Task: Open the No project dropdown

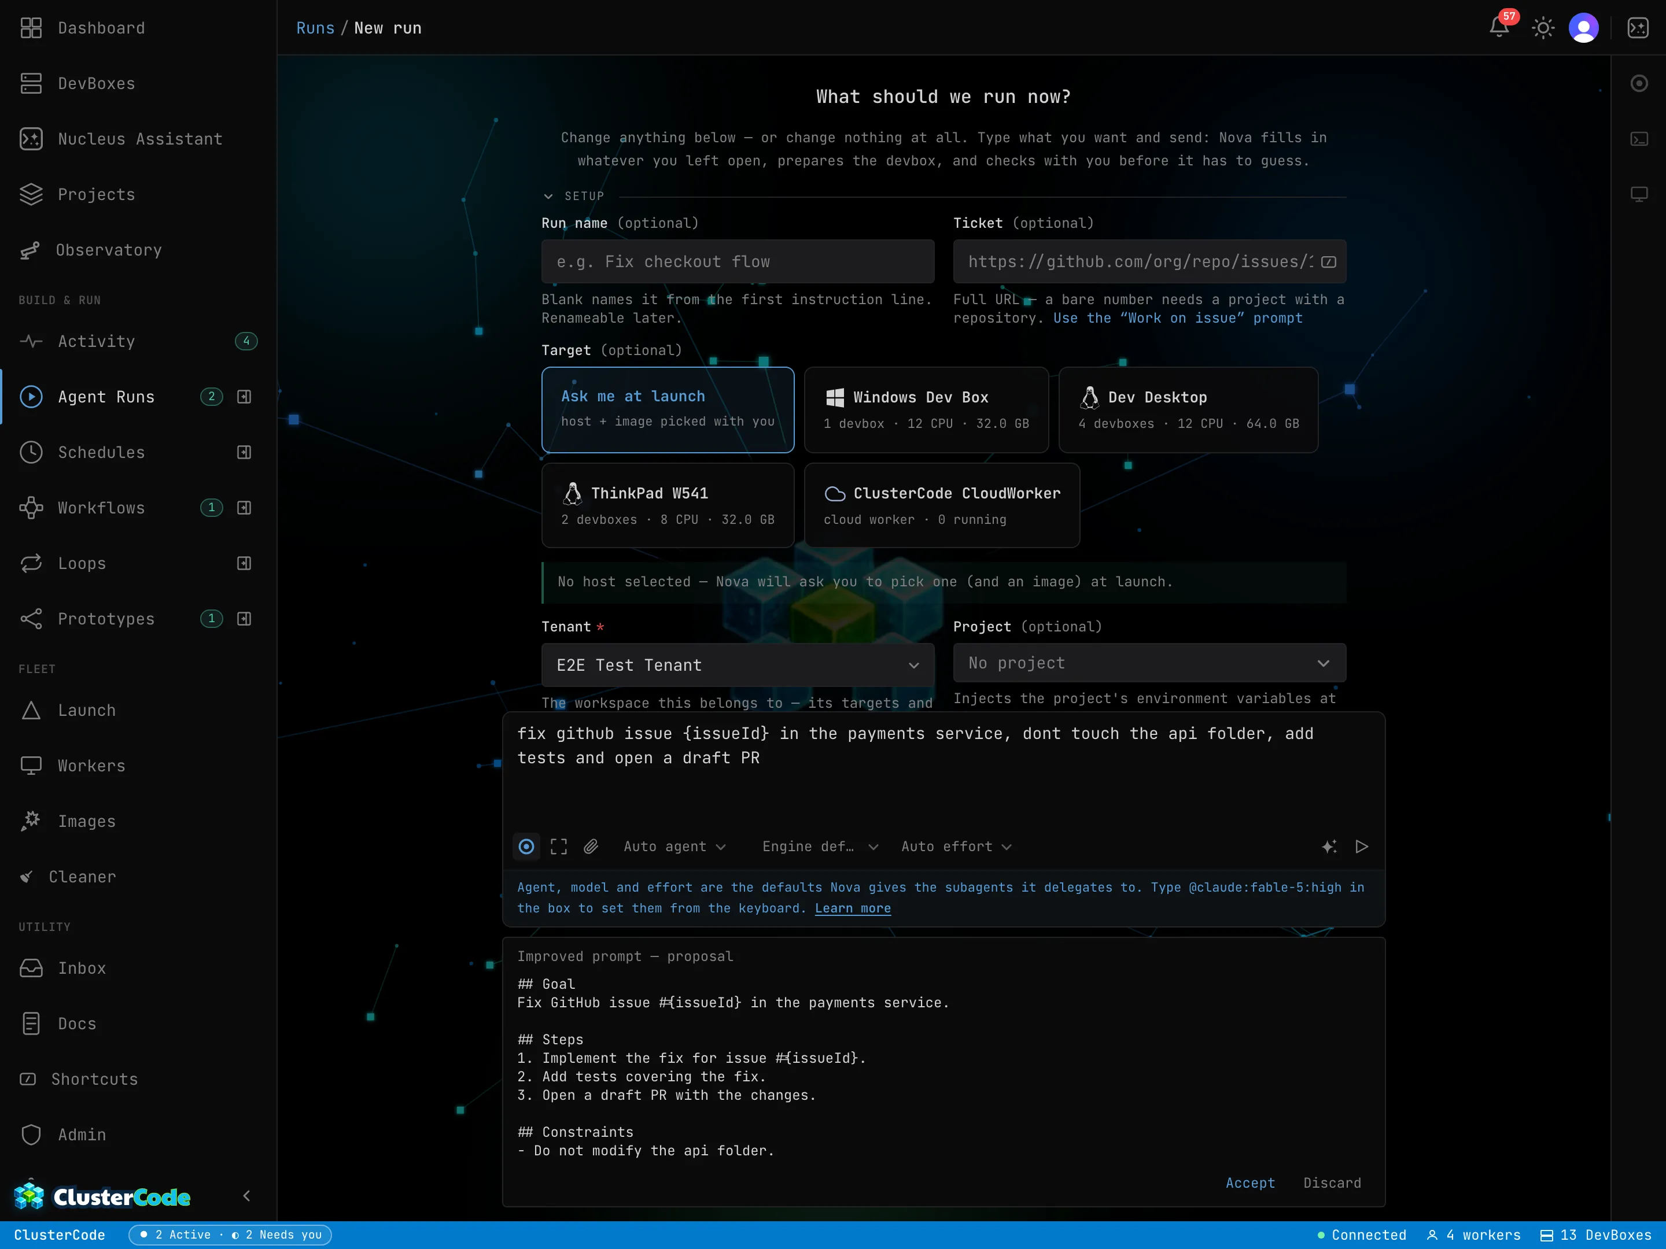Action: point(1149,663)
